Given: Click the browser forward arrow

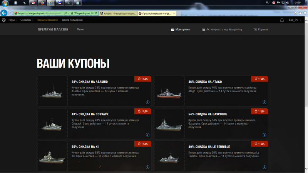Looking at the screenshot, I should 11,13.
